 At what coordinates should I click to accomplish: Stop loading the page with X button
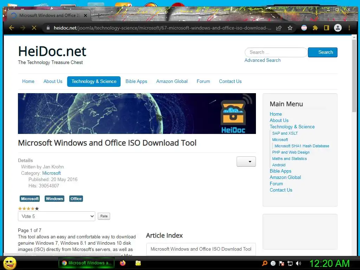tap(34, 28)
